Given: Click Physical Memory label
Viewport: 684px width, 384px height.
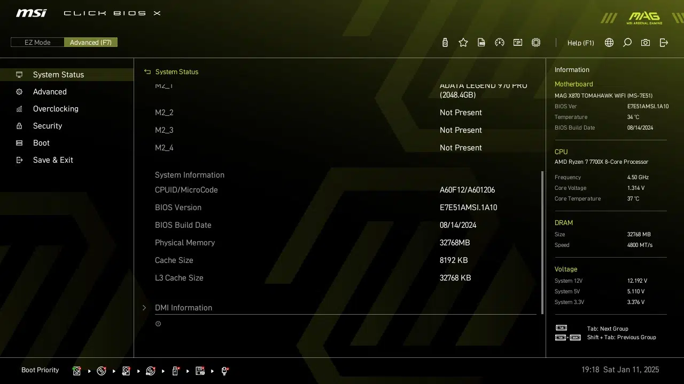Looking at the screenshot, I should [x=185, y=243].
